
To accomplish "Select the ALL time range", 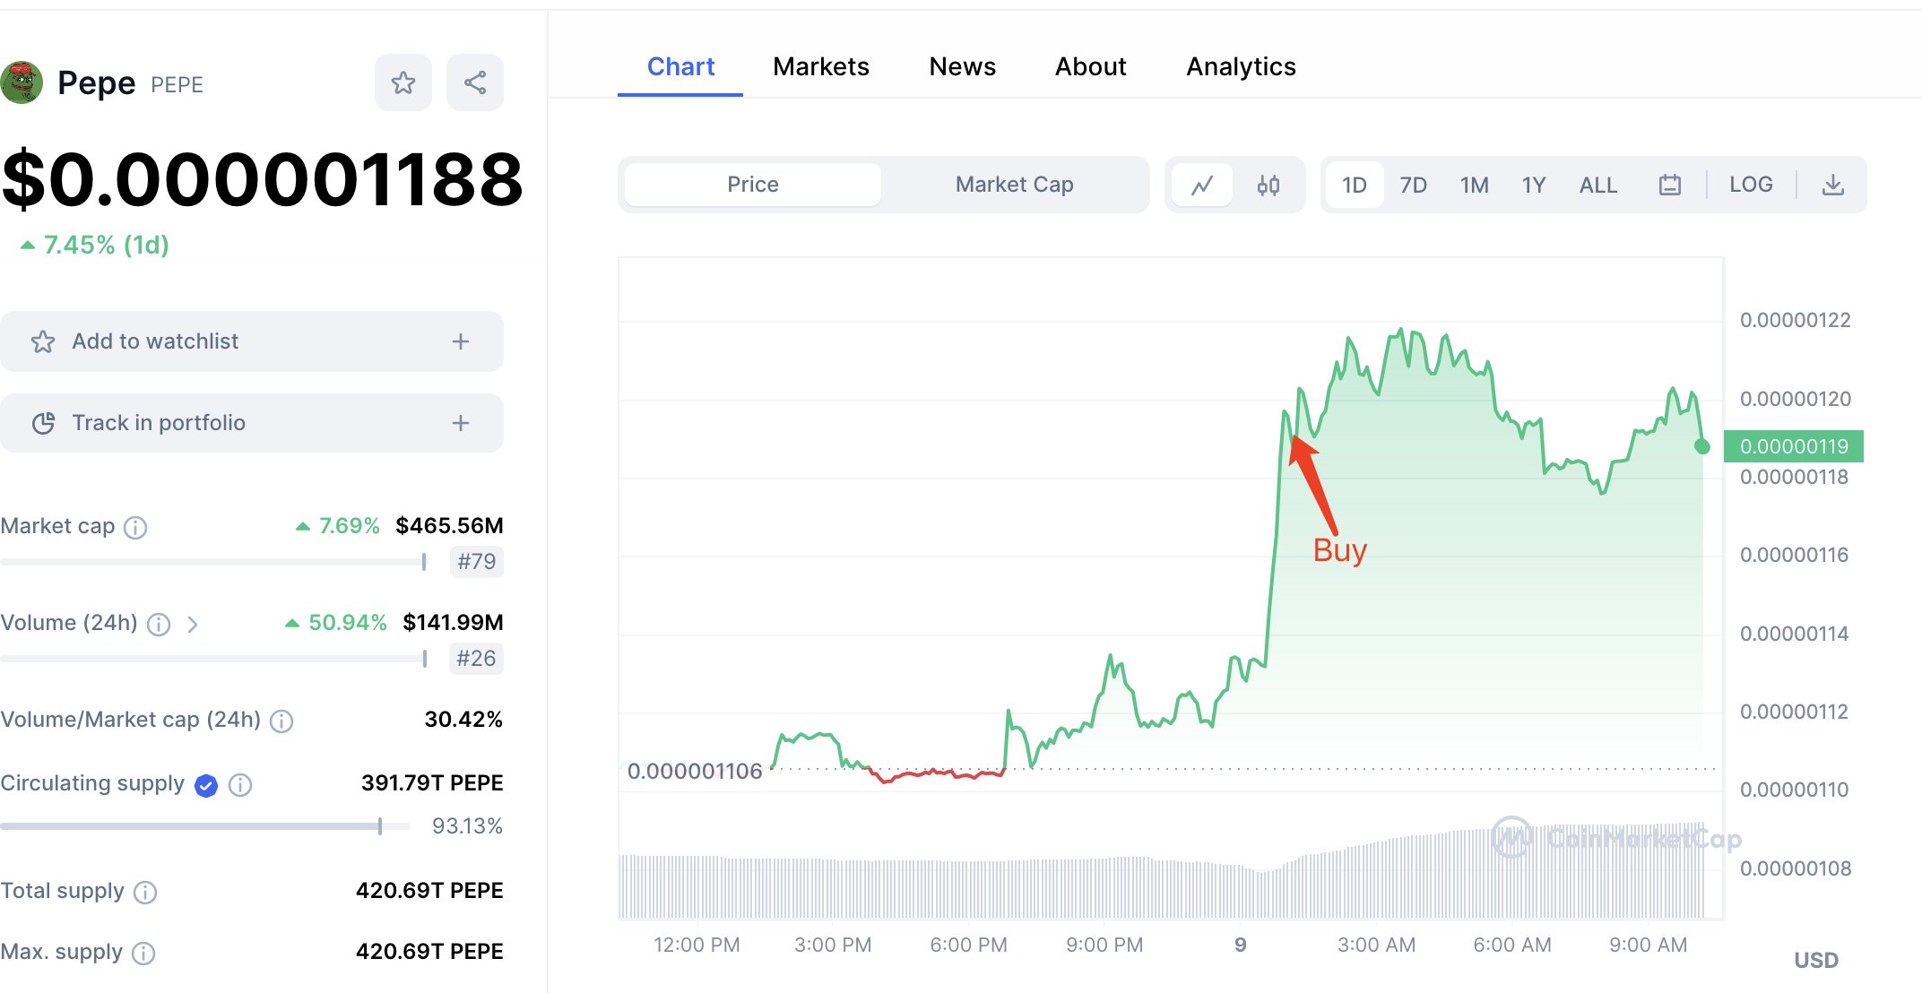I will 1597,185.
